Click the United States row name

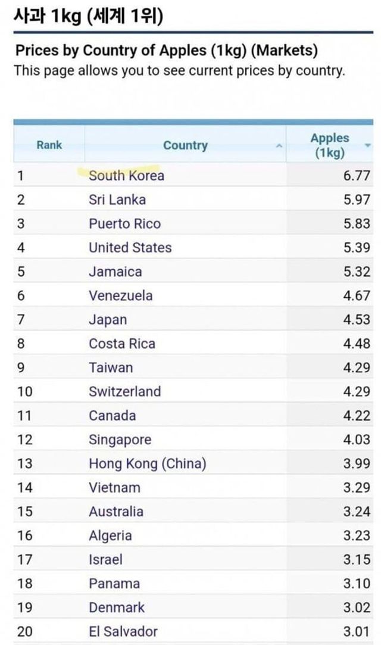pyautogui.click(x=130, y=248)
